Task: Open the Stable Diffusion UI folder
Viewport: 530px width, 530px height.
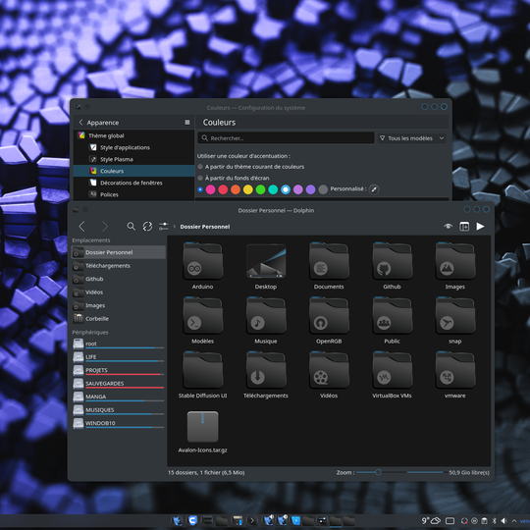Action: click(202, 369)
